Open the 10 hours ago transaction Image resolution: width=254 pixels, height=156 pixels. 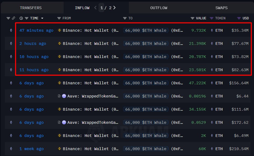(34, 57)
